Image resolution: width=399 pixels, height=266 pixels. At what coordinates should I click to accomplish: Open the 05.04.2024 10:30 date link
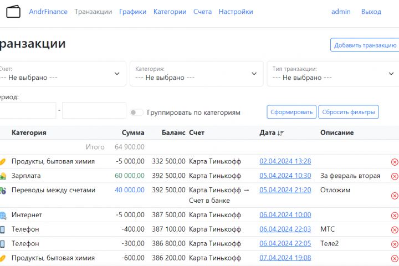coord(285,176)
